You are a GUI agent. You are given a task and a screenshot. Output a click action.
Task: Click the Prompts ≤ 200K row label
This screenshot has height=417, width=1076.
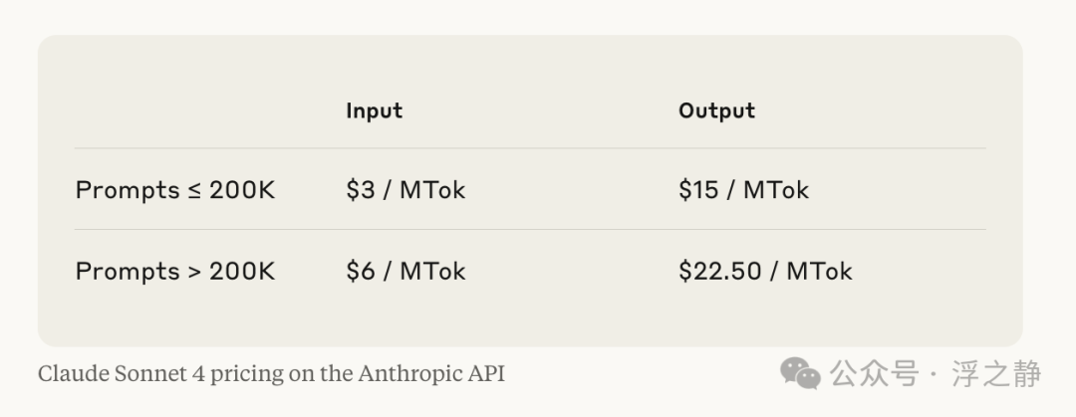(175, 190)
